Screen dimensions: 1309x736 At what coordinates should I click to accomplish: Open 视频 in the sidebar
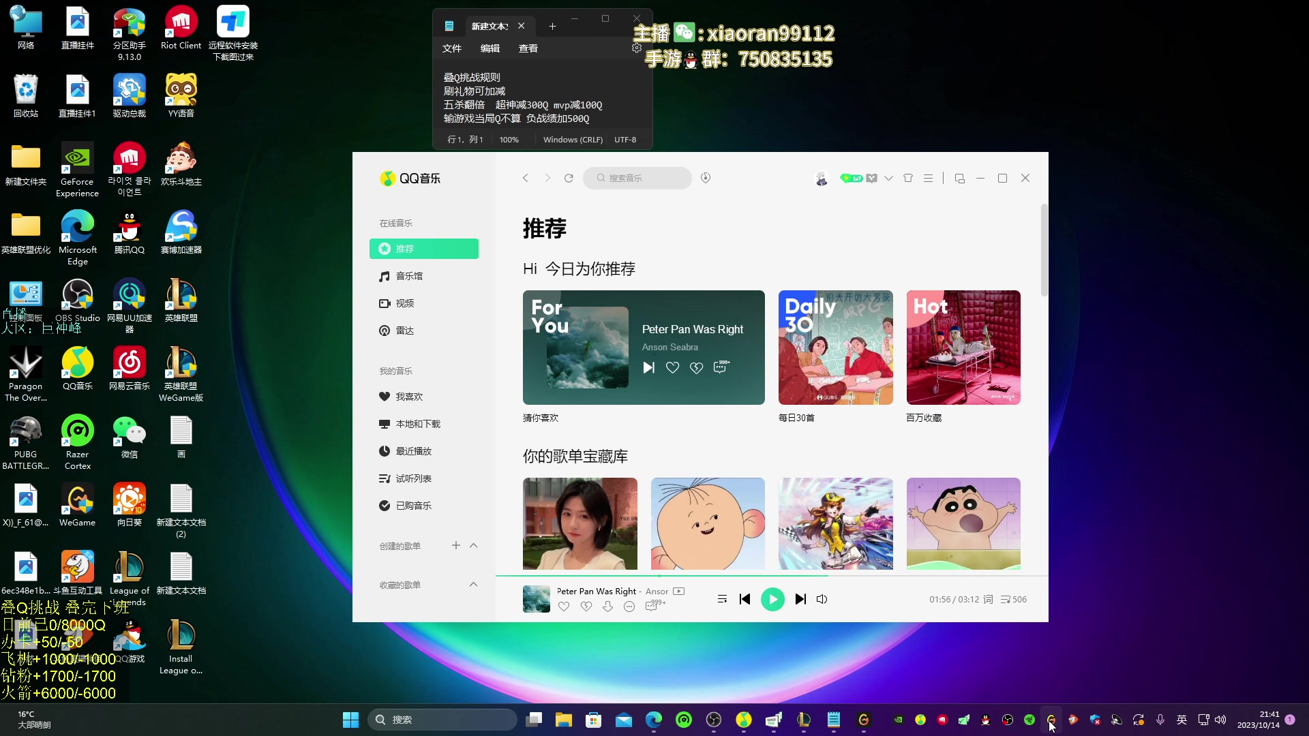point(424,303)
